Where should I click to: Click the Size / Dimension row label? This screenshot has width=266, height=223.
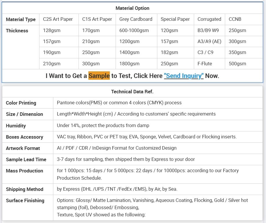click(24, 114)
